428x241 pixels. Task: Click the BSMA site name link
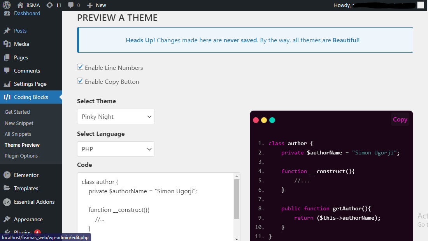[33, 5]
